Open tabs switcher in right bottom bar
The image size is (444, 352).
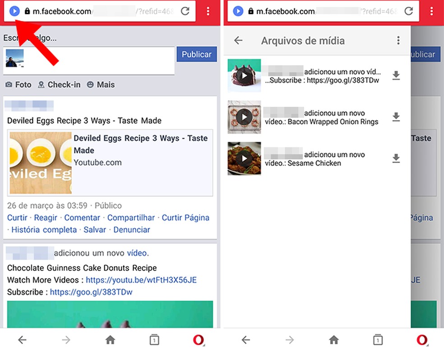pos(378,339)
